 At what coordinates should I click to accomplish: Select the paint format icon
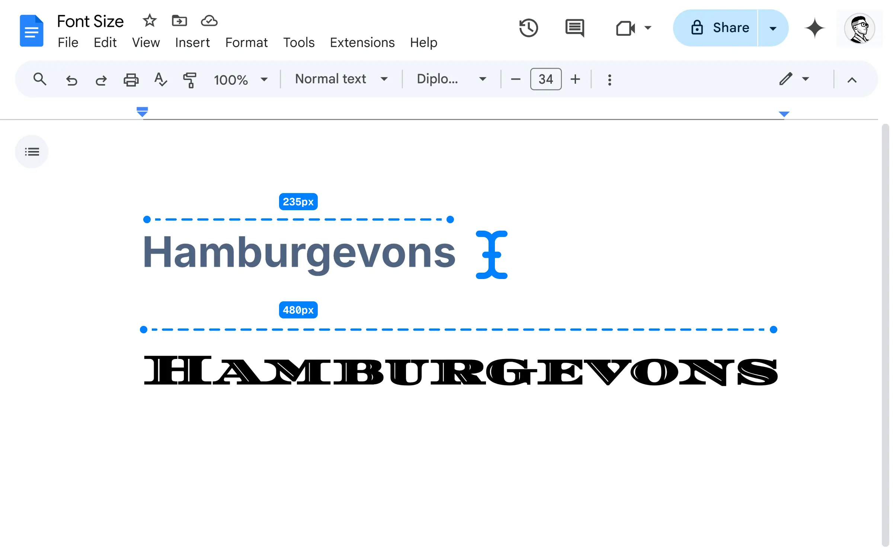[190, 78]
